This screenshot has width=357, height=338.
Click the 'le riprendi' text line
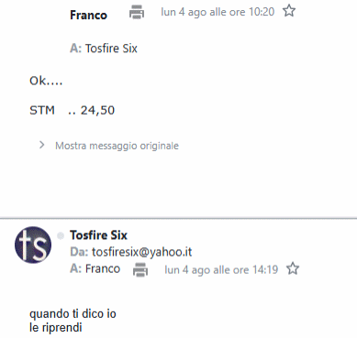pyautogui.click(x=56, y=328)
